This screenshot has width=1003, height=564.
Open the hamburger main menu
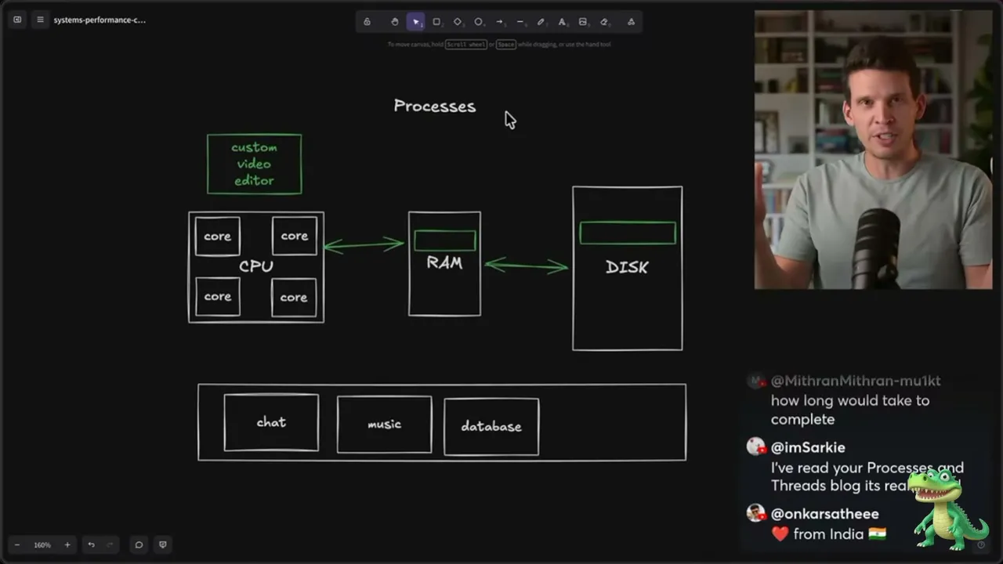40,20
